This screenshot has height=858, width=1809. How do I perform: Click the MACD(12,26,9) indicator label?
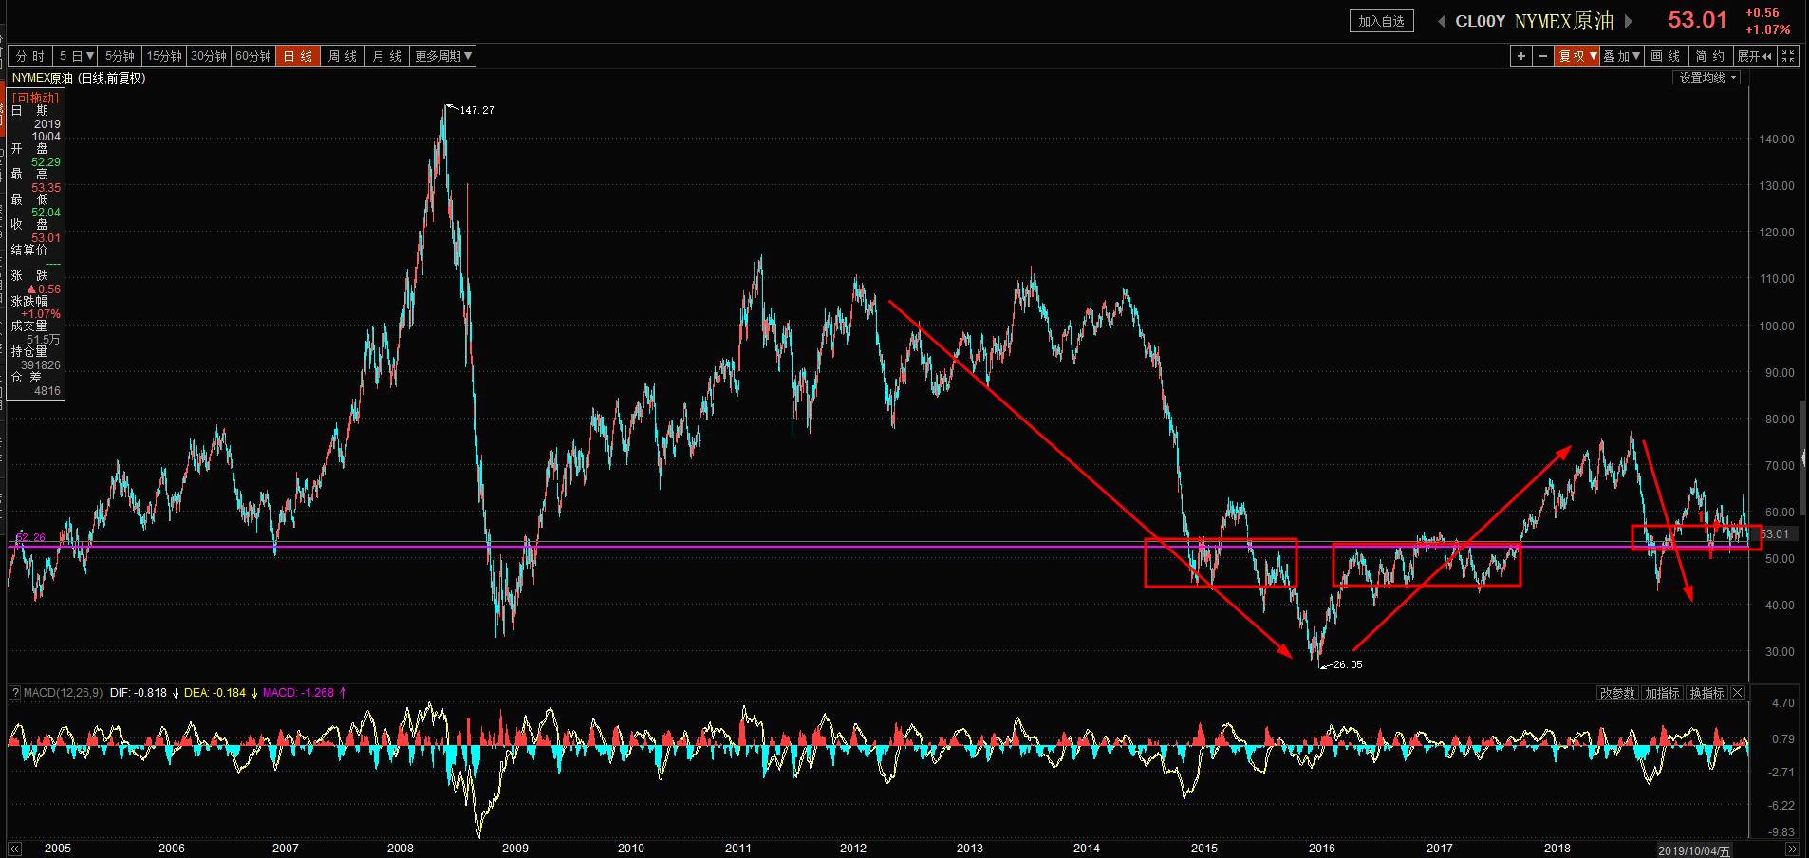click(63, 693)
